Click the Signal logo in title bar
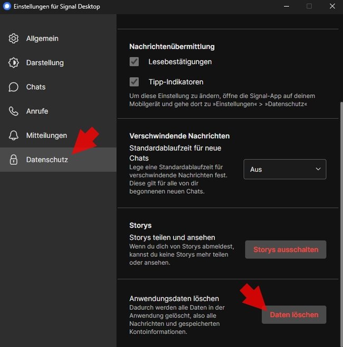This screenshot has width=343, height=347. [x=7, y=6]
